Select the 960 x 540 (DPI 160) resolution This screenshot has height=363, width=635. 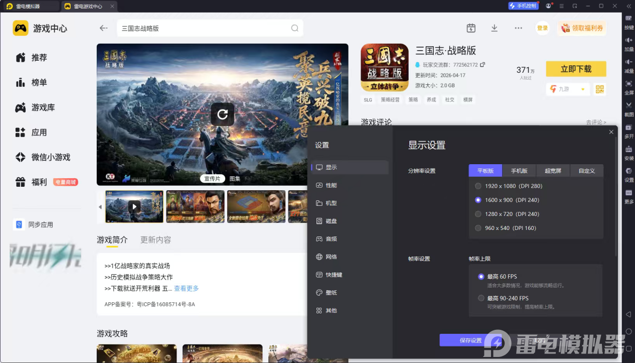point(505,228)
